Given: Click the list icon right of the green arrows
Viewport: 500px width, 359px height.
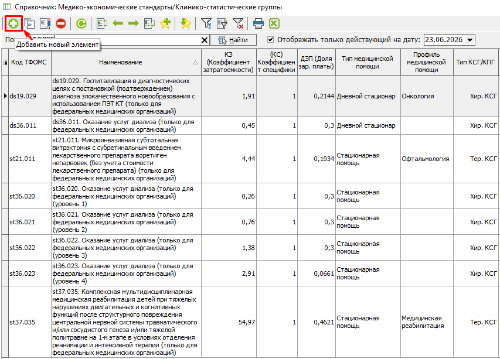Looking at the screenshot, I should tap(149, 23).
